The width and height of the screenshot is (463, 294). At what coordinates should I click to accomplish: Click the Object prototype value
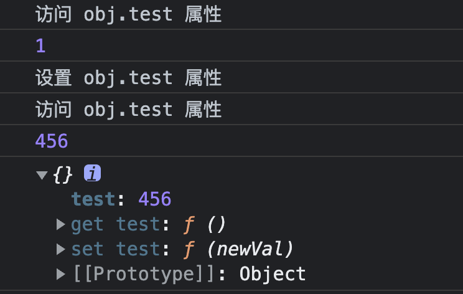pos(272,274)
